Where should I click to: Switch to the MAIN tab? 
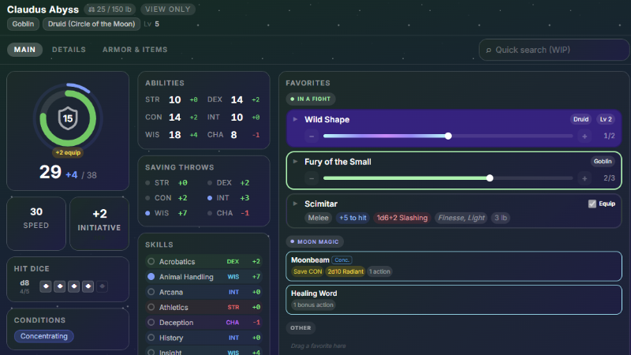click(25, 50)
